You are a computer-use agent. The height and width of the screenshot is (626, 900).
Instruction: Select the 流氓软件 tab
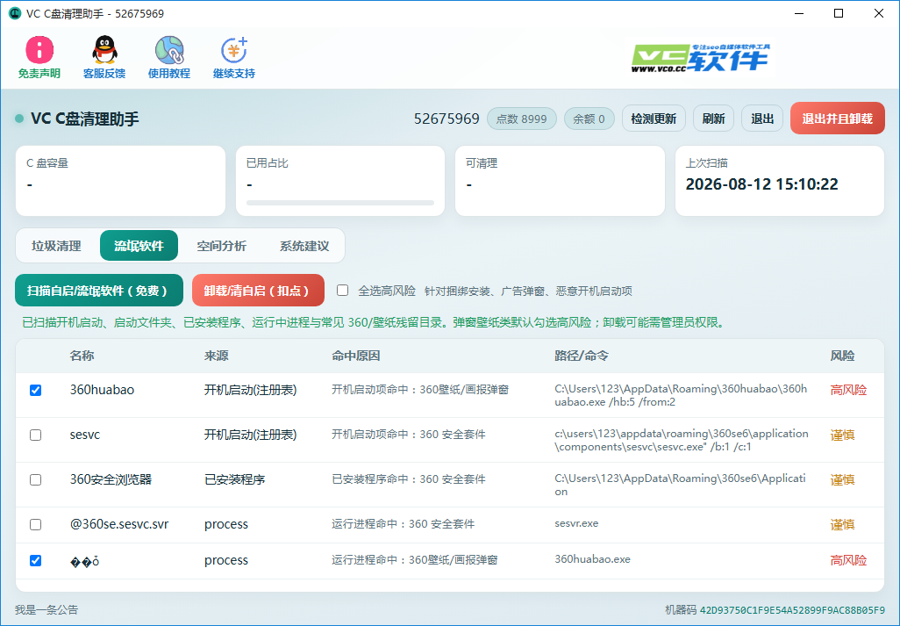tap(139, 246)
